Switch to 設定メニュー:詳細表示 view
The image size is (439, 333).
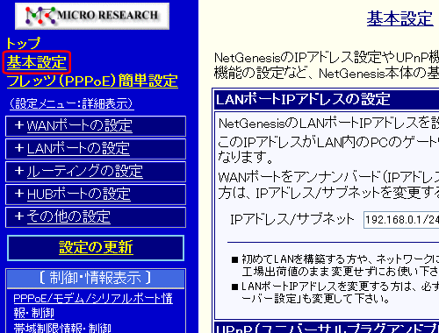72,103
